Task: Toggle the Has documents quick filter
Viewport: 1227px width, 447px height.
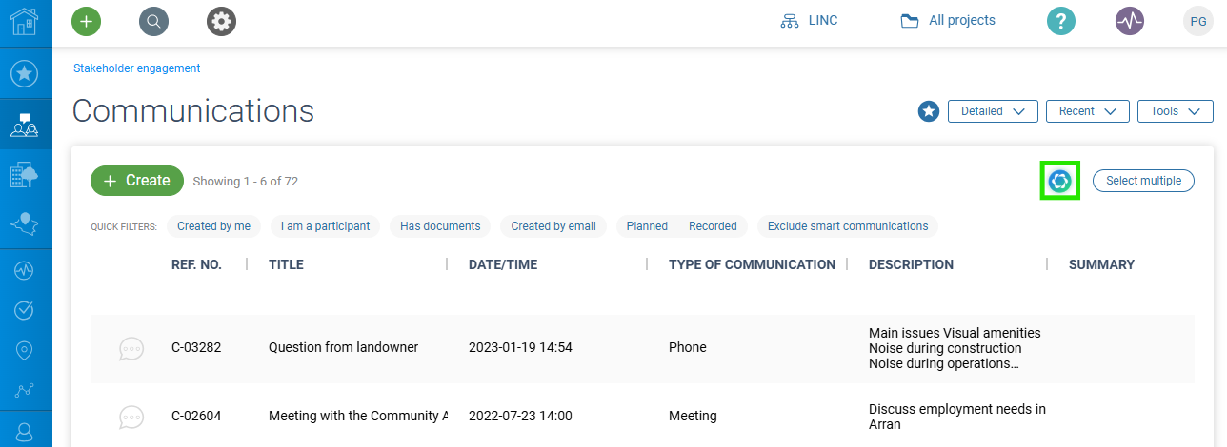Action: [x=440, y=226]
